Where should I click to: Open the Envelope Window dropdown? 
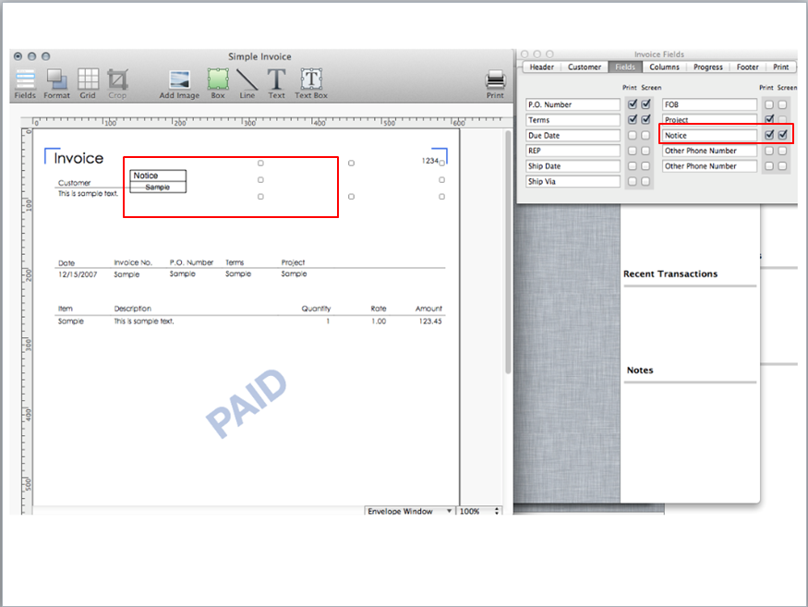pyautogui.click(x=409, y=511)
